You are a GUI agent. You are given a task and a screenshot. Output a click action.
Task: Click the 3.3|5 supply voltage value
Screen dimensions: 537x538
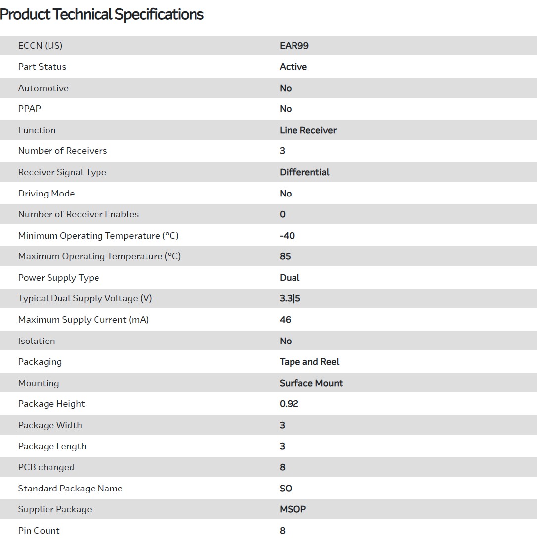click(290, 298)
